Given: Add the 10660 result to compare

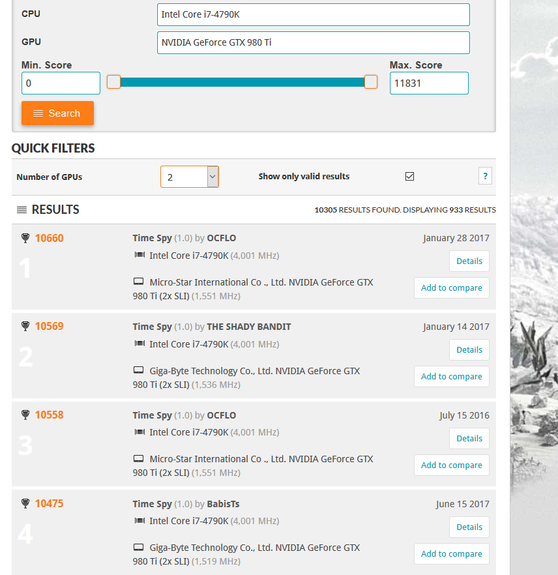Looking at the screenshot, I should coord(452,288).
